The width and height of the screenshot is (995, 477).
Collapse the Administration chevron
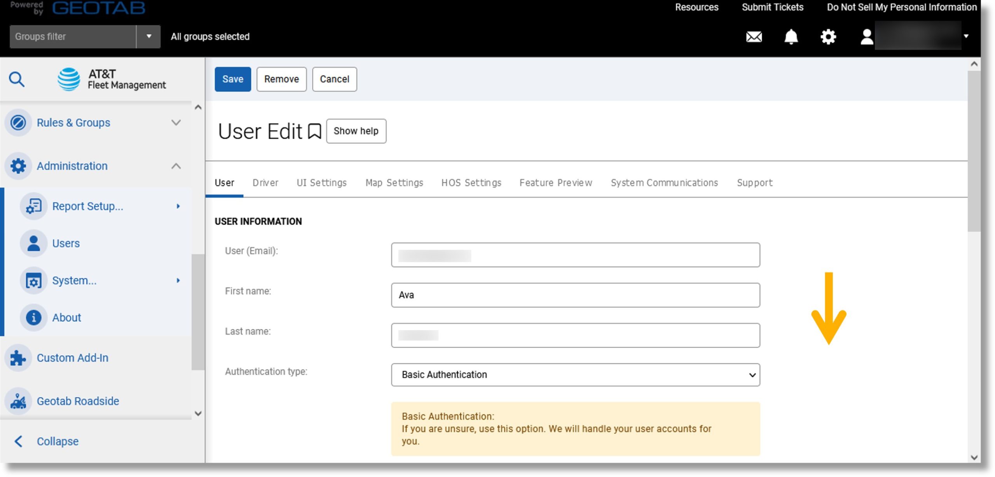click(176, 166)
